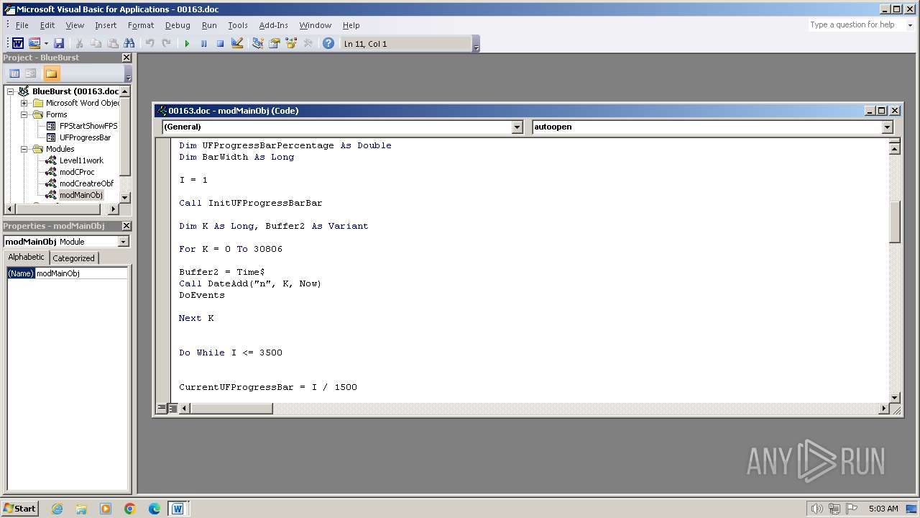Screen dimensions: 920x518
Task: Collapse the Forms folder node
Action: coord(24,114)
